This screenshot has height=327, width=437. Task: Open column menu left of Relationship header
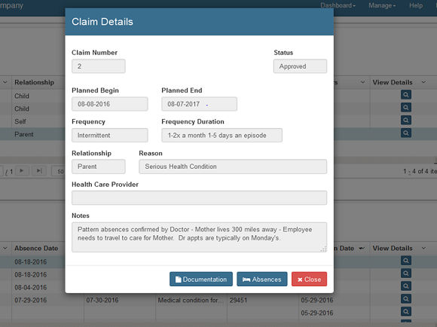[x=5, y=82]
